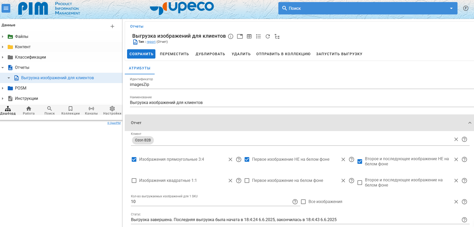Select POSM folder in the tree
Image resolution: width=474 pixels, height=227 pixels.
tap(21, 88)
